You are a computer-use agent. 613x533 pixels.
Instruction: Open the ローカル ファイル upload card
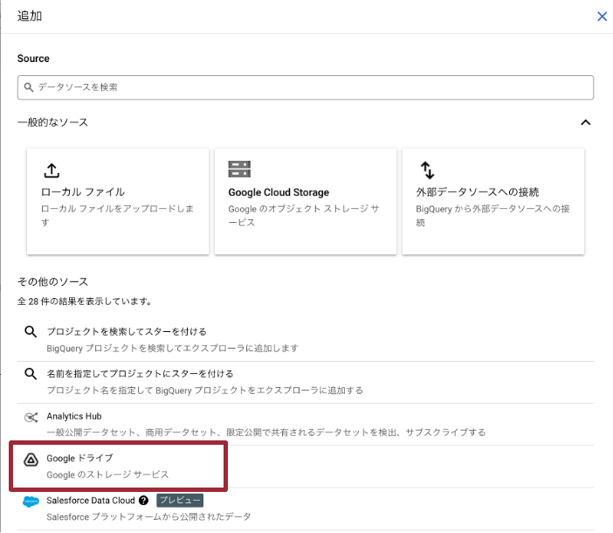pyautogui.click(x=118, y=201)
